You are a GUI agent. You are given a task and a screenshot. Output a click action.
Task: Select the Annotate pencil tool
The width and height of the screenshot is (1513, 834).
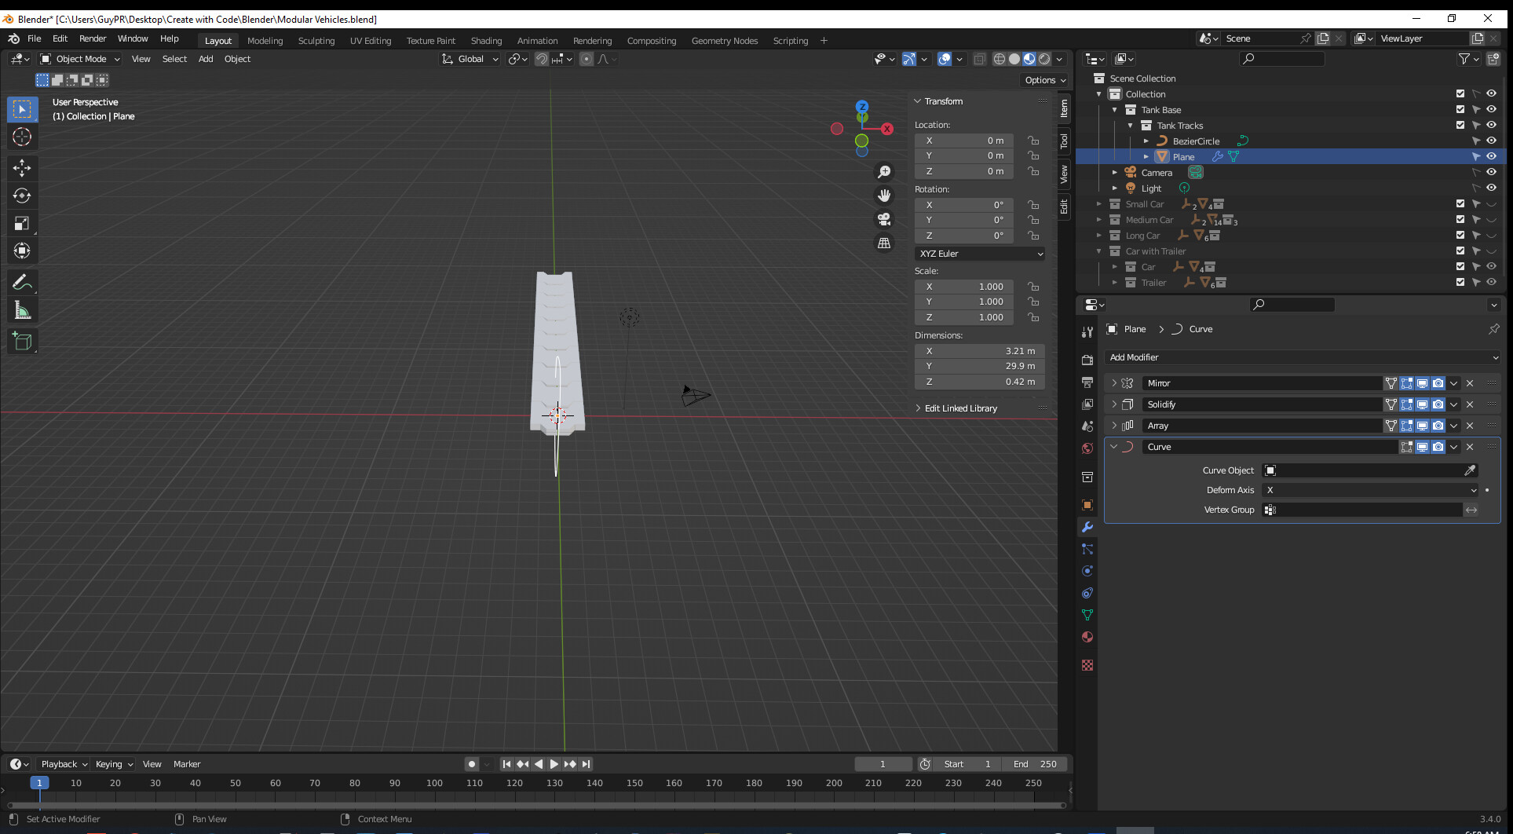click(x=22, y=282)
